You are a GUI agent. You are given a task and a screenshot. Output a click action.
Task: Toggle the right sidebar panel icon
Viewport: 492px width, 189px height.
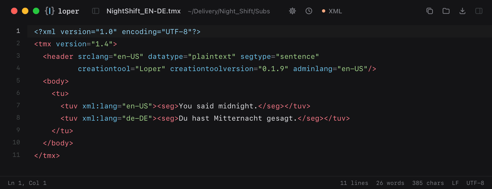click(479, 11)
